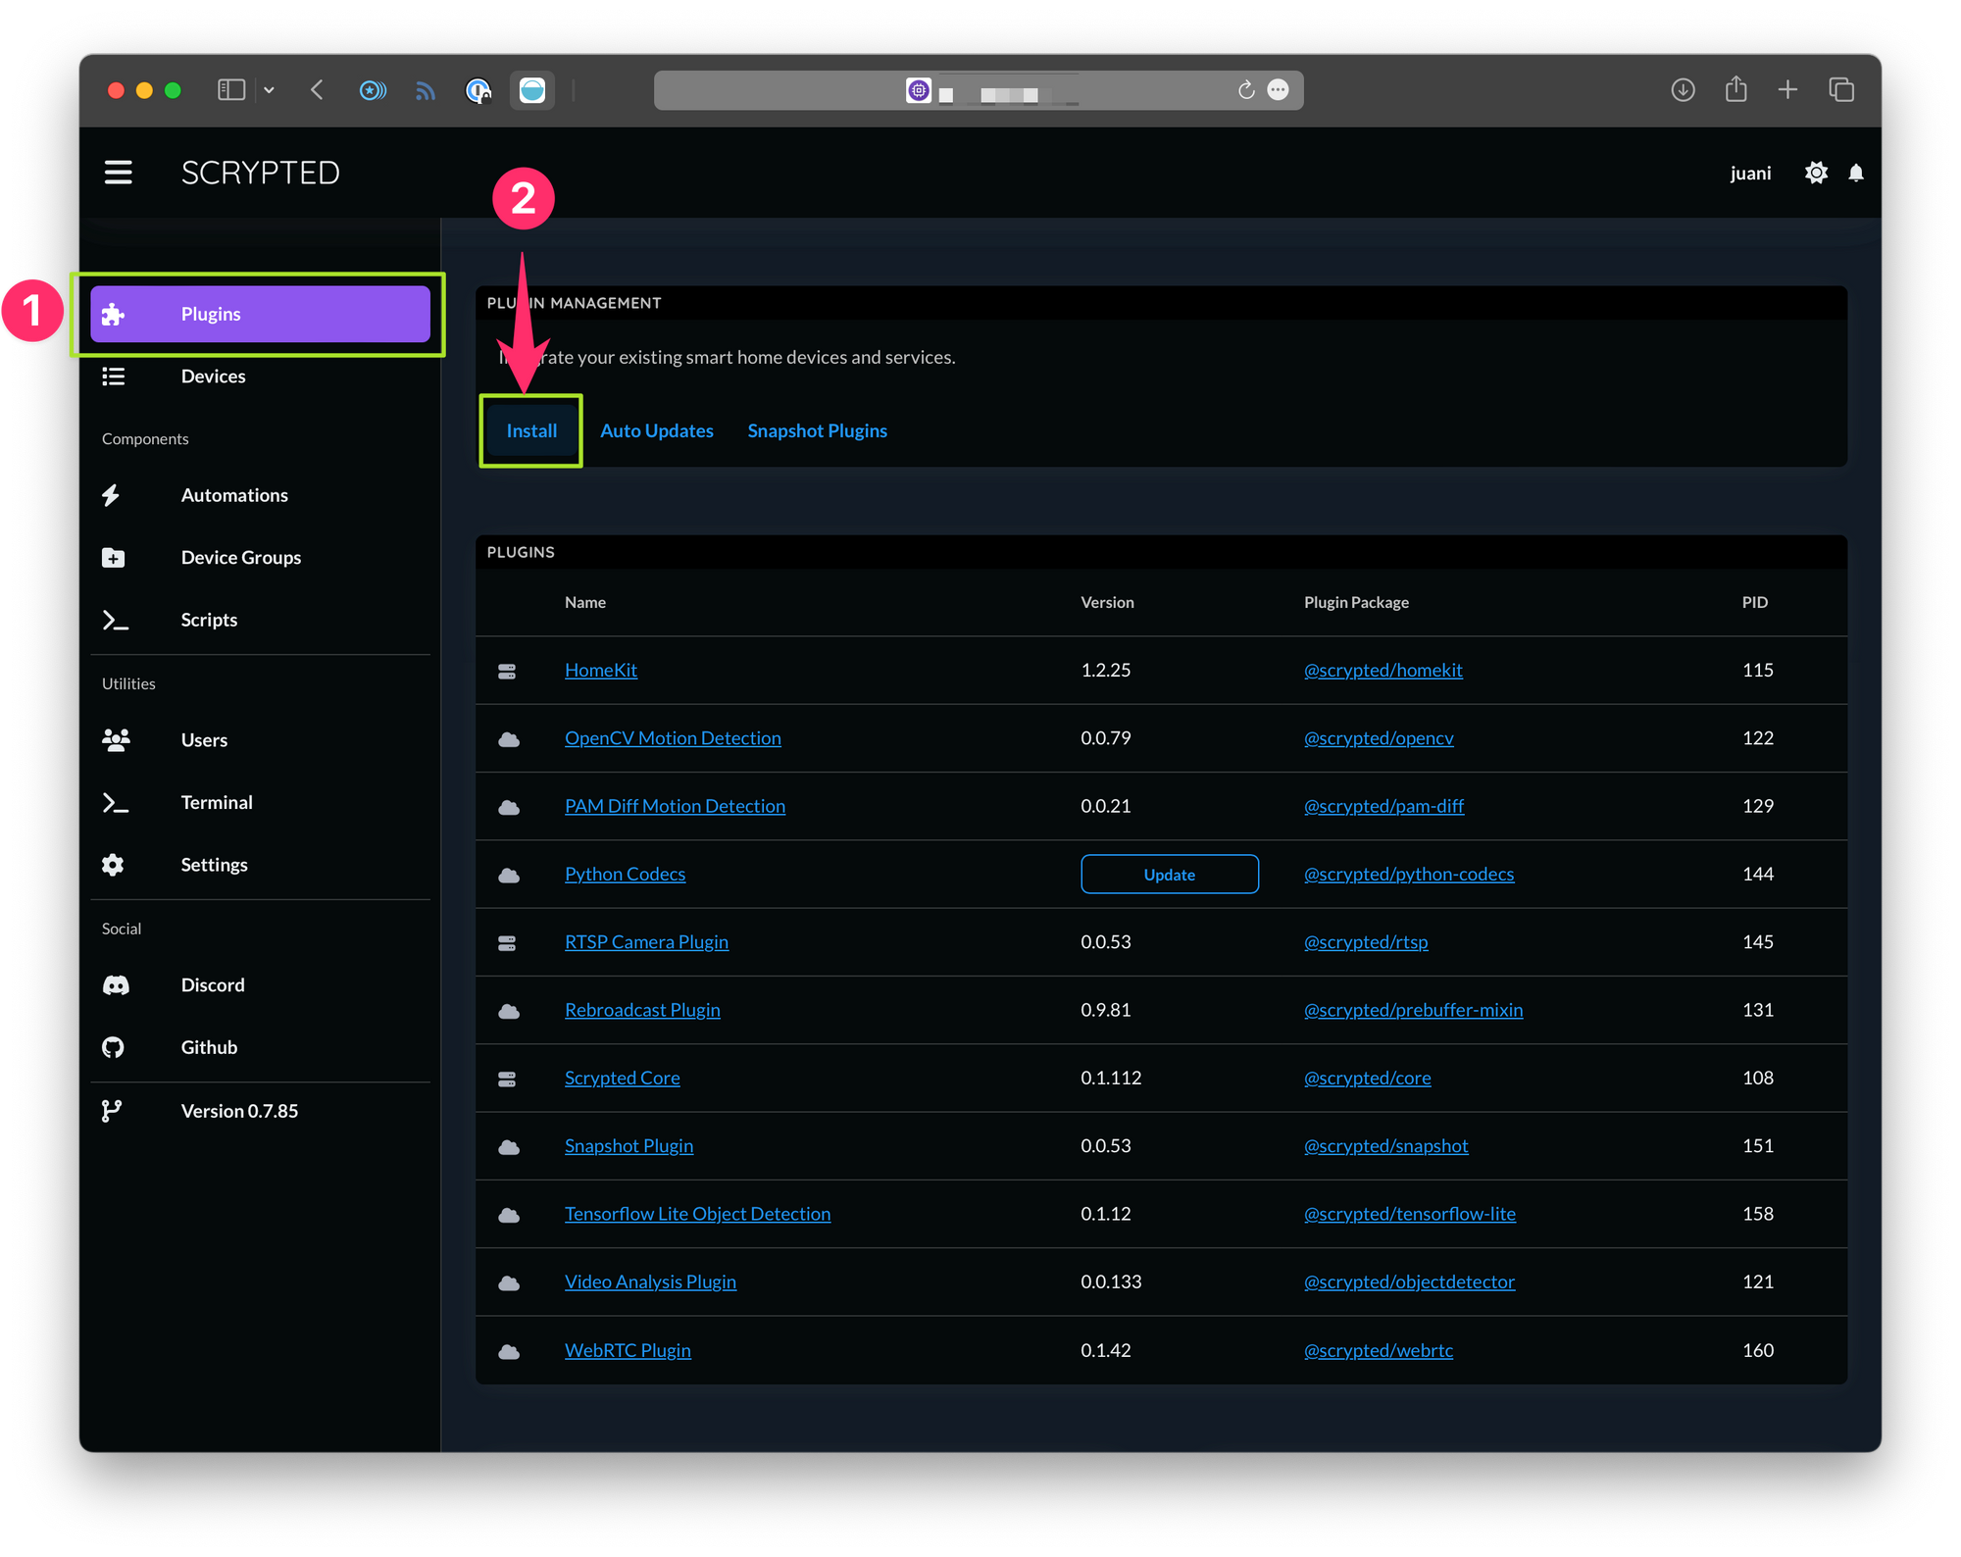Image resolution: width=1961 pixels, height=1557 pixels.
Task: Open theme settings via top-right gear icon
Action: pos(1816,173)
